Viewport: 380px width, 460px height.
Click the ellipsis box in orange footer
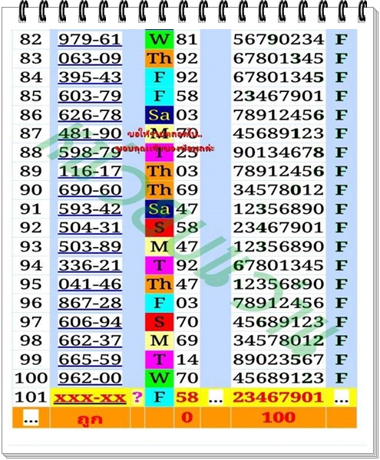(x=31, y=418)
